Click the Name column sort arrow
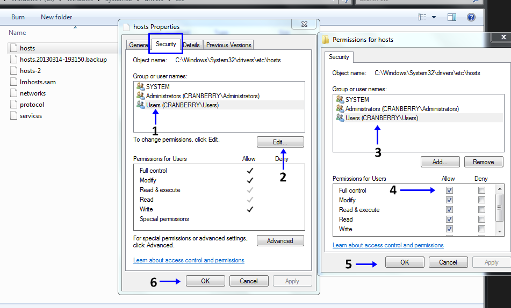This screenshot has width=511, height=308. coord(75,28)
